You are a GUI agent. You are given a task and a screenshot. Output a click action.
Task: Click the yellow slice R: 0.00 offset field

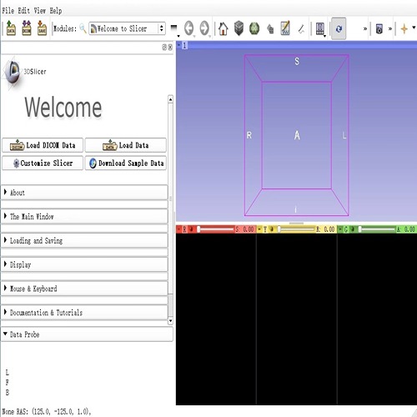tap(325, 229)
